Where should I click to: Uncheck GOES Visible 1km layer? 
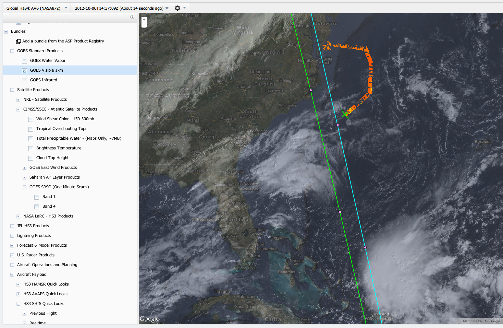tap(25, 71)
